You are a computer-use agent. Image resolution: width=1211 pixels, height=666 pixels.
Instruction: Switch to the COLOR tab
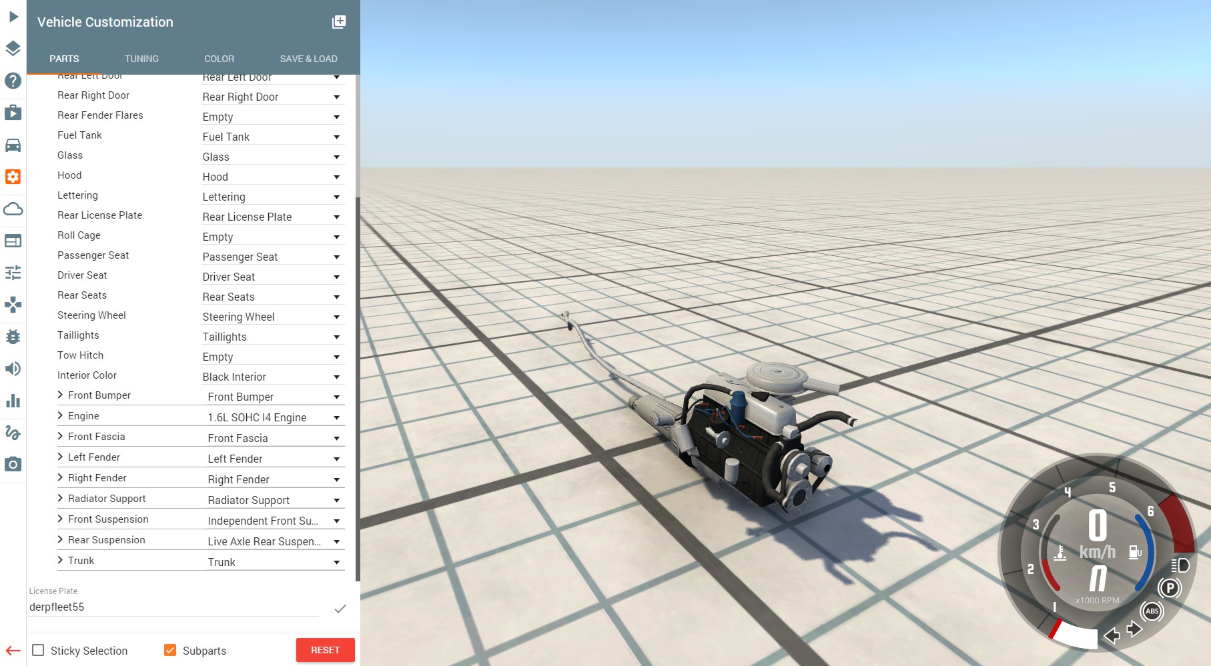tap(219, 59)
